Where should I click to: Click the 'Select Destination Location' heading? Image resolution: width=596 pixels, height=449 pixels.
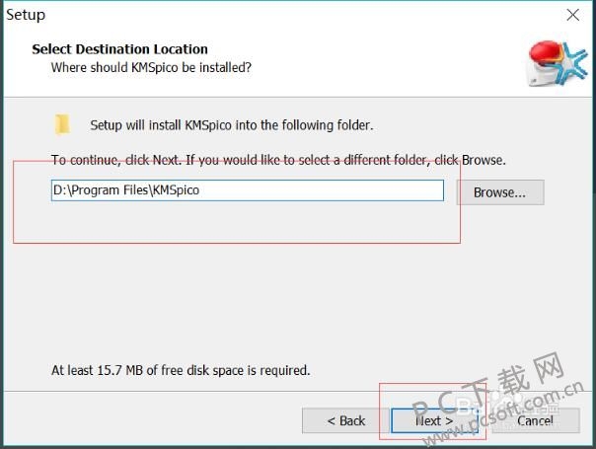(x=119, y=49)
